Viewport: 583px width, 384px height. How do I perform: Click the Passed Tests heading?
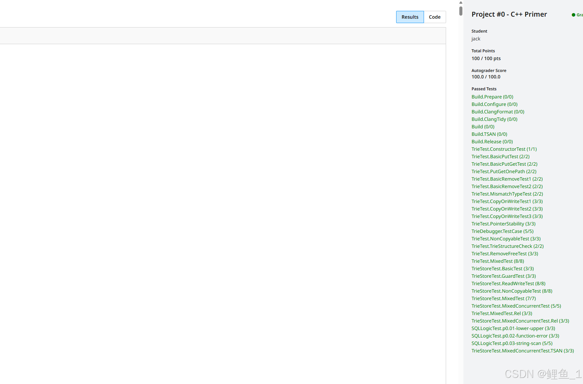tap(484, 89)
